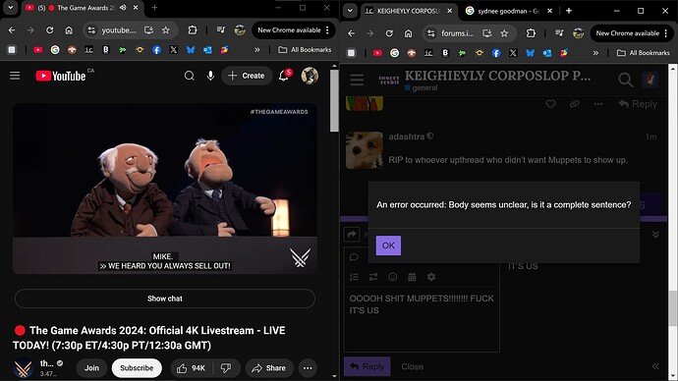Click Show chat button
The width and height of the screenshot is (678, 381).
click(x=165, y=299)
